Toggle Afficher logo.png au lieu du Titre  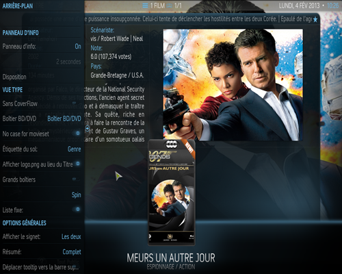coord(77,164)
